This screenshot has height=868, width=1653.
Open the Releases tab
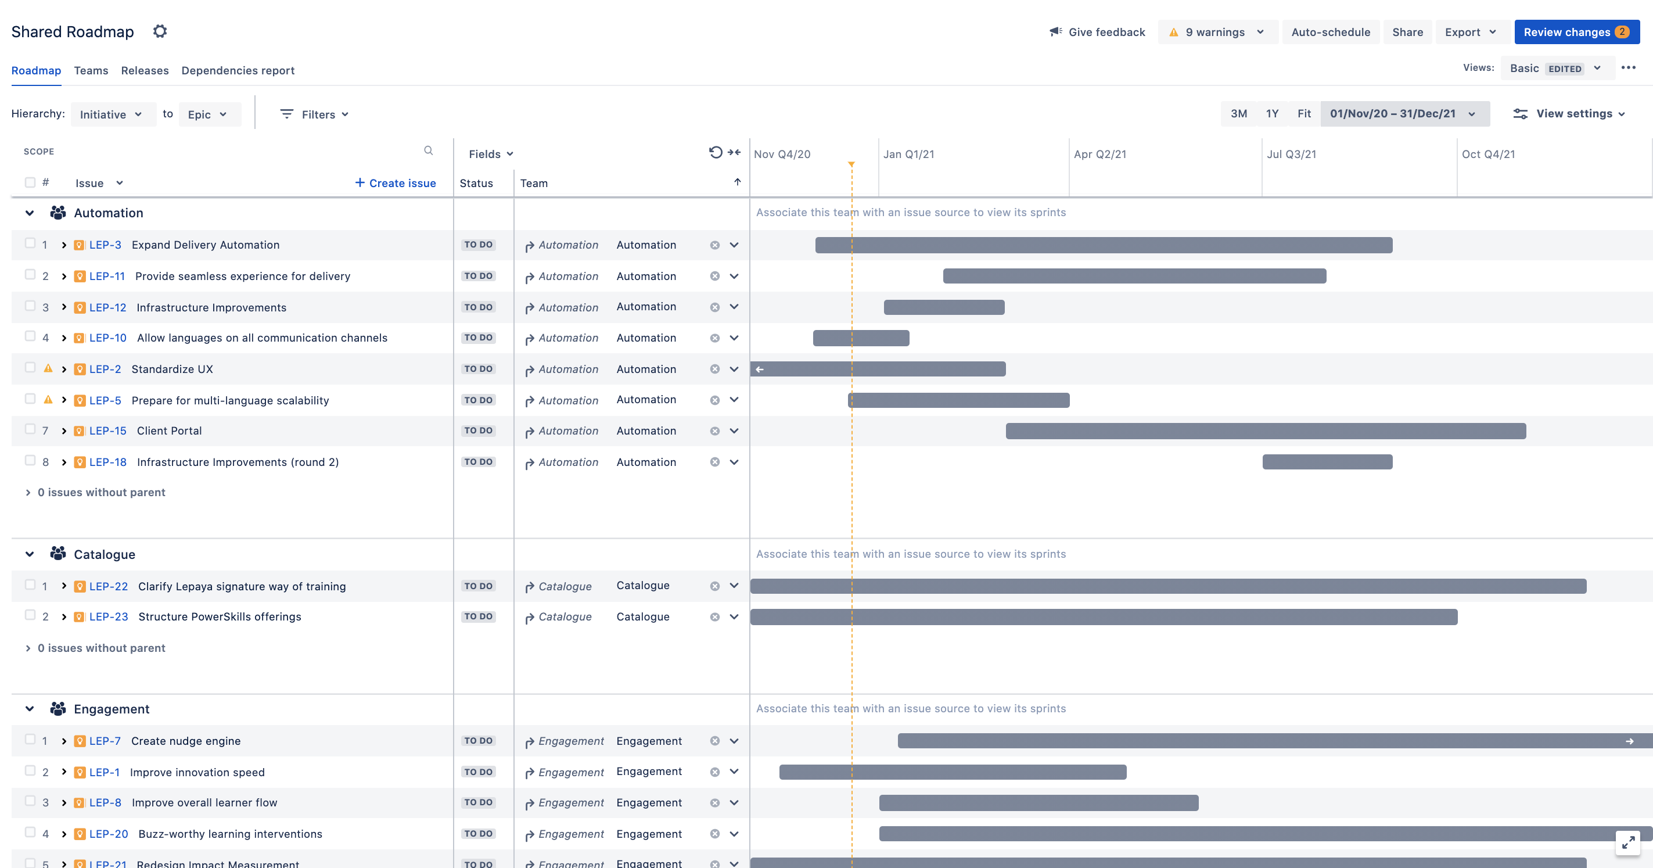(145, 71)
